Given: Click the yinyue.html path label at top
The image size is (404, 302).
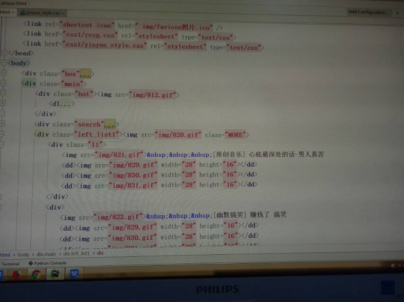Looking at the screenshot, I should tap(14, 3).
